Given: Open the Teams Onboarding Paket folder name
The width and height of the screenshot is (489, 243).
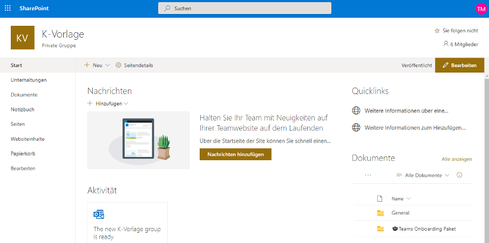Looking at the screenshot, I should coord(424,228).
